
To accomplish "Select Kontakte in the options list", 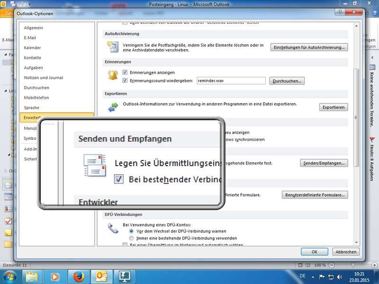I will (32, 58).
